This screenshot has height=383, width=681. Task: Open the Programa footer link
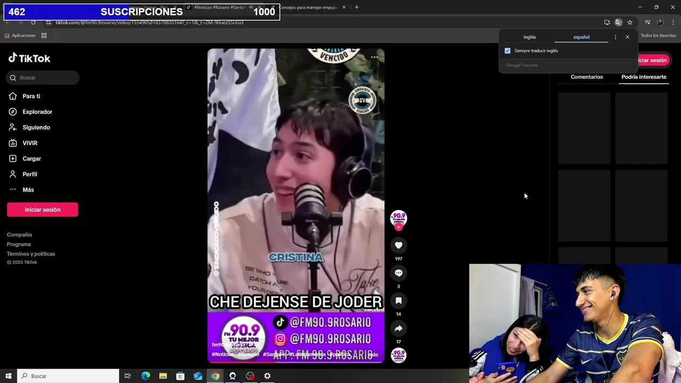[x=19, y=244]
